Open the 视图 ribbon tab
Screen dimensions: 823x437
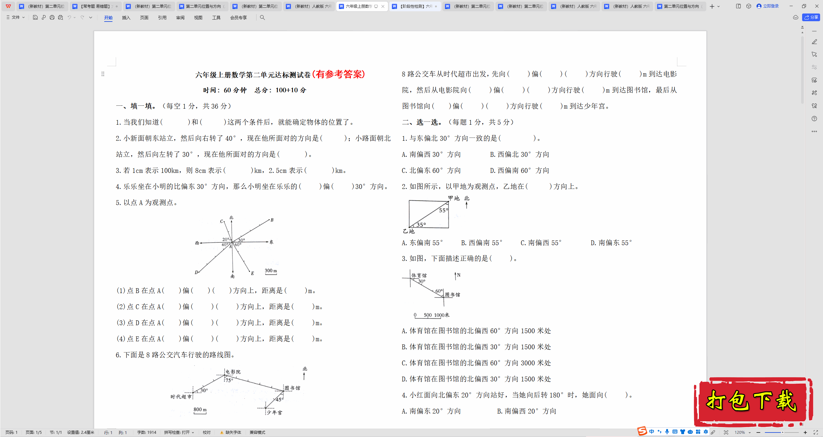pos(198,18)
